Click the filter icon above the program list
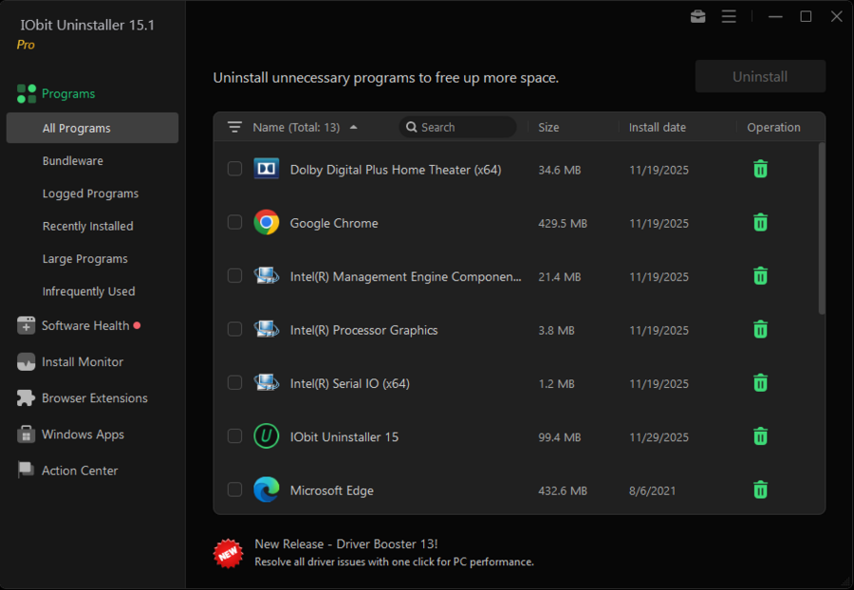The image size is (854, 590). [234, 126]
